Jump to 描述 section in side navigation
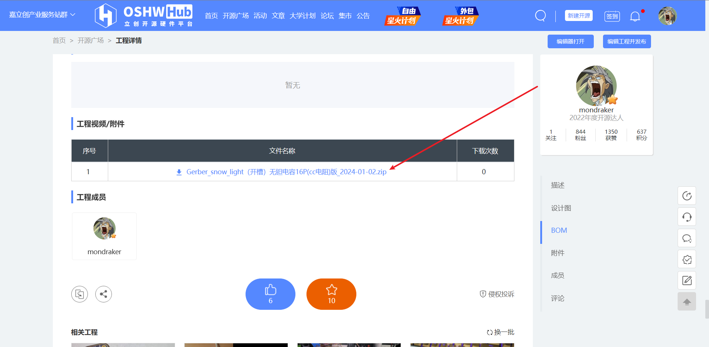This screenshot has height=347, width=709. pyautogui.click(x=558, y=185)
